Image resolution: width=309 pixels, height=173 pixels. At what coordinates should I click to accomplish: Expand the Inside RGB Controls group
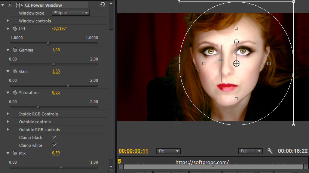[8, 114]
